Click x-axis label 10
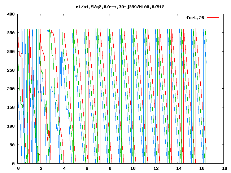This screenshot has width=231, height=173. click(x=133, y=168)
